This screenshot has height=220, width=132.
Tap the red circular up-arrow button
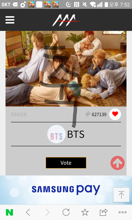click(x=117, y=163)
